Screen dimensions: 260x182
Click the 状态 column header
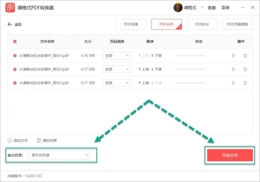199,41
